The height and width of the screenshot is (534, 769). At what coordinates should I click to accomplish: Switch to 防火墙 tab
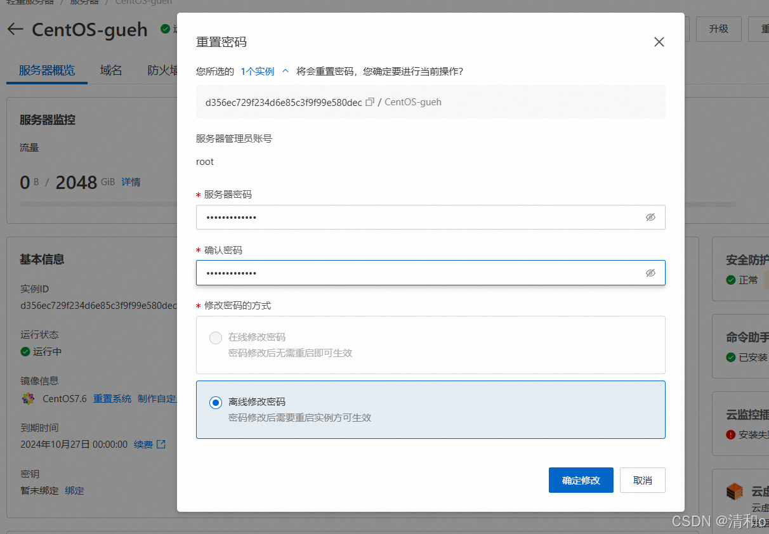[162, 70]
